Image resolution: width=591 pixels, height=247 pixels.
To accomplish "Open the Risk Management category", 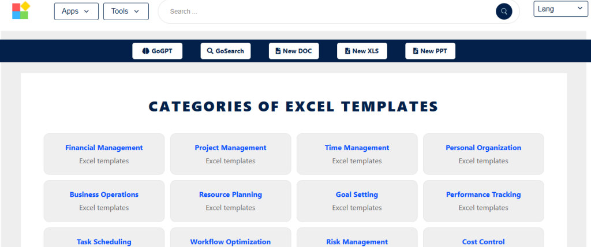I will click(357, 238).
